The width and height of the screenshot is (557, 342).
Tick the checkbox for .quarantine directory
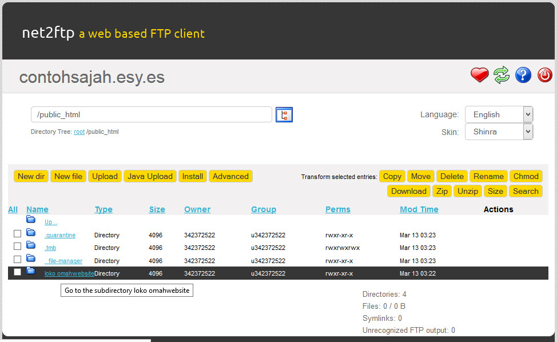click(17, 233)
